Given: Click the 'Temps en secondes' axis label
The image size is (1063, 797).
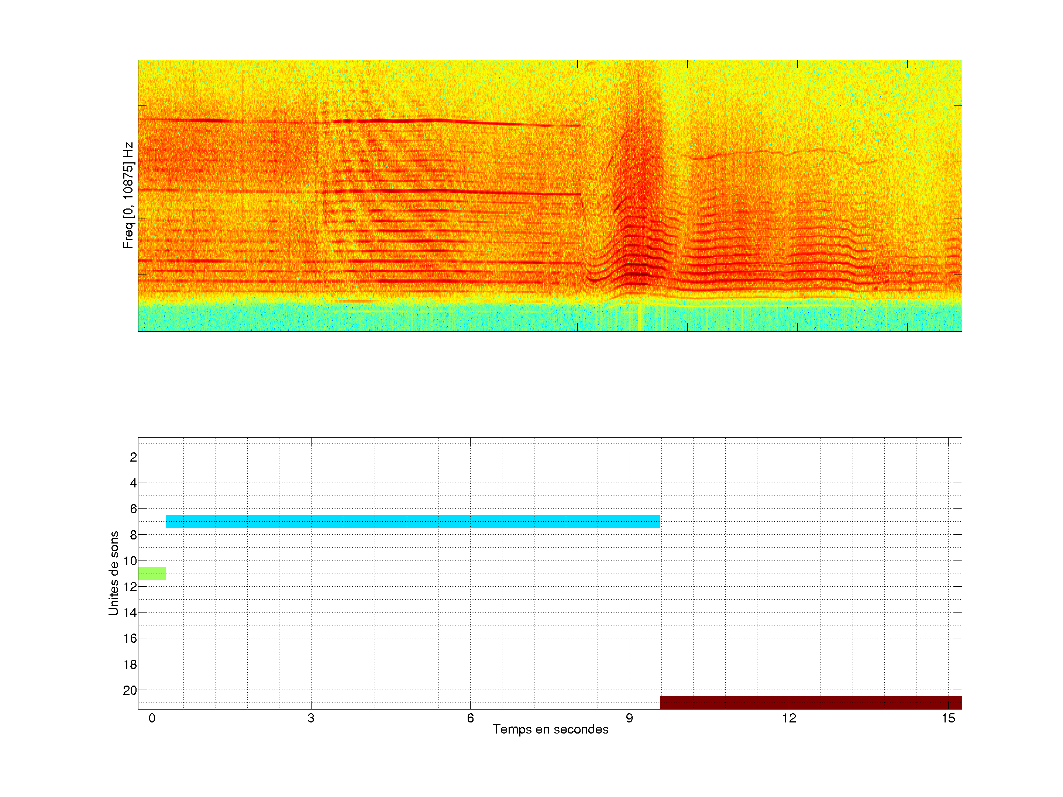Looking at the screenshot, I should pyautogui.click(x=550, y=729).
